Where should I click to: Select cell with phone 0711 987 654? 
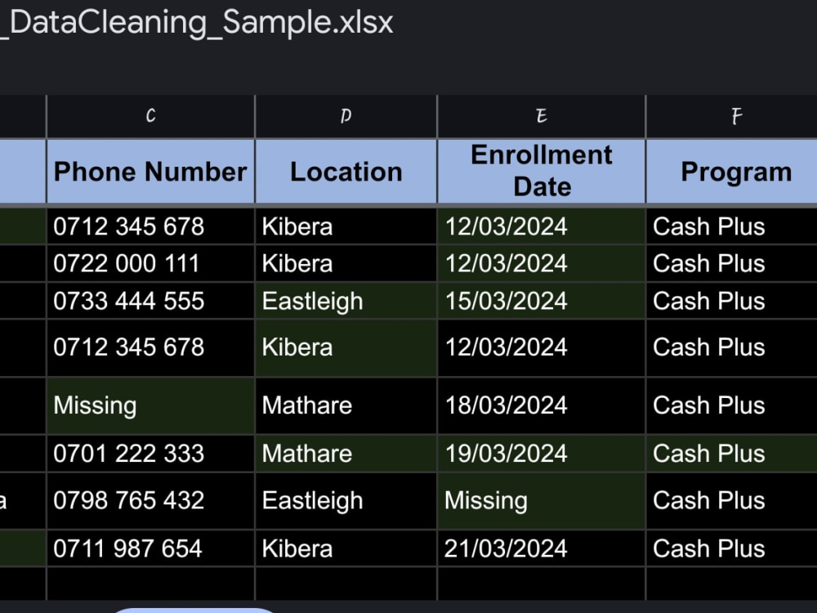tap(150, 548)
